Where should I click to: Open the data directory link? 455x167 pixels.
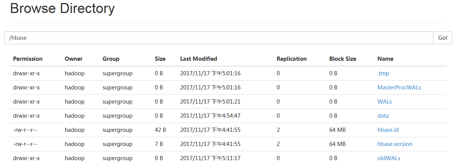(383, 116)
